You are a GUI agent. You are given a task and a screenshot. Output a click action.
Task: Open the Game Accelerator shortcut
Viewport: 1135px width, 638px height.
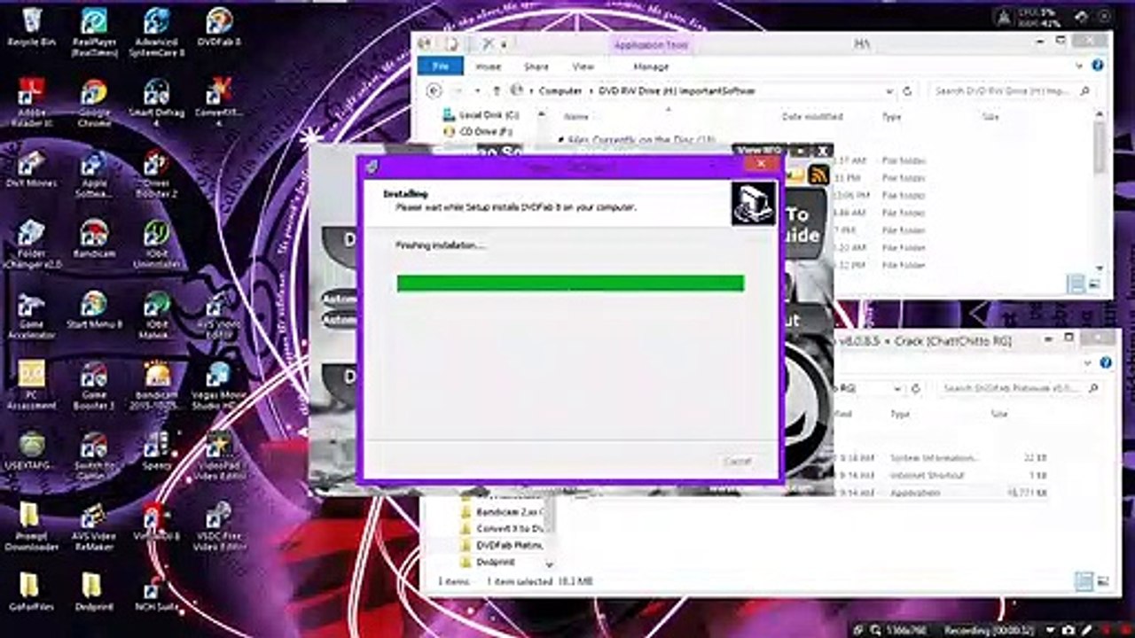pyautogui.click(x=31, y=315)
